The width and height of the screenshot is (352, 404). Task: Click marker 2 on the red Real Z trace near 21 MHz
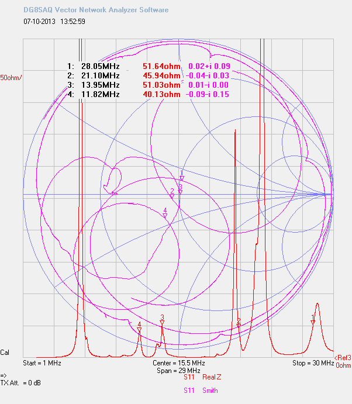pos(239,326)
